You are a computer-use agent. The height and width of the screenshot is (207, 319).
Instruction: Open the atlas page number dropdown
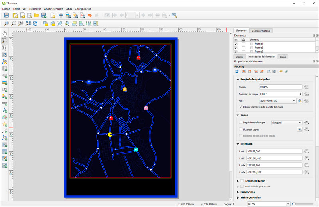click(x=137, y=15)
